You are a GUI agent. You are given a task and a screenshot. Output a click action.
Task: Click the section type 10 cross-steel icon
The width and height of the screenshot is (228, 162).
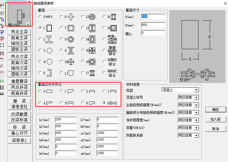click(x=71, y=62)
